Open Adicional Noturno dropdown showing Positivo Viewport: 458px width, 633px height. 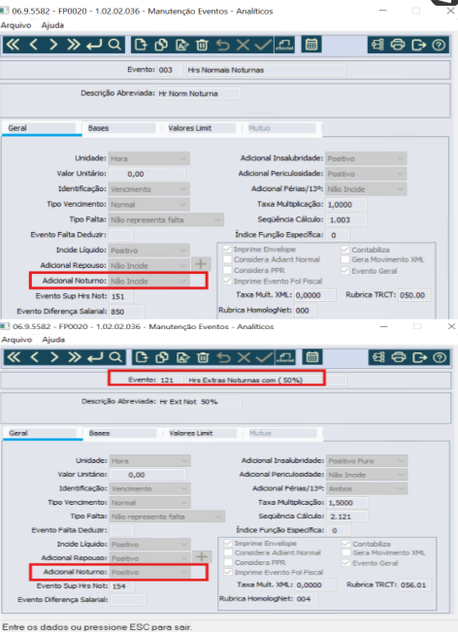[x=149, y=572]
